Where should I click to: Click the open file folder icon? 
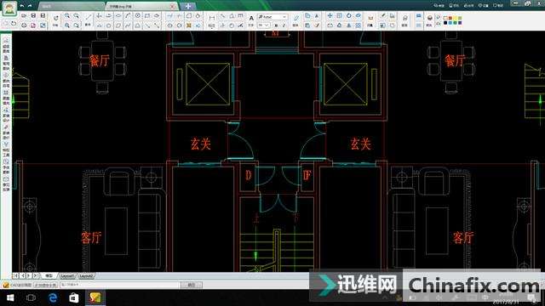point(24,15)
